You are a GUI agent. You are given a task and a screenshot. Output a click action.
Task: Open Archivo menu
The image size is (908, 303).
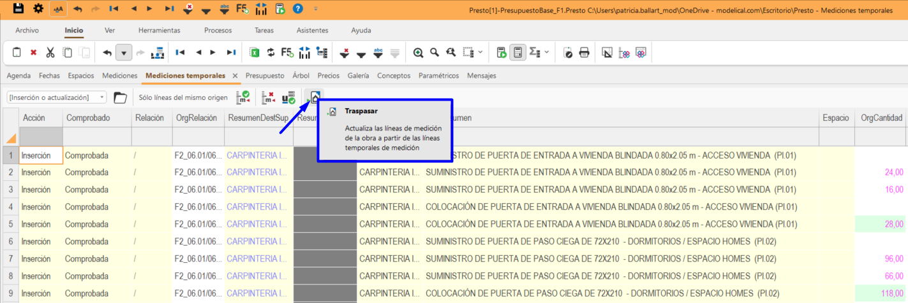click(27, 31)
